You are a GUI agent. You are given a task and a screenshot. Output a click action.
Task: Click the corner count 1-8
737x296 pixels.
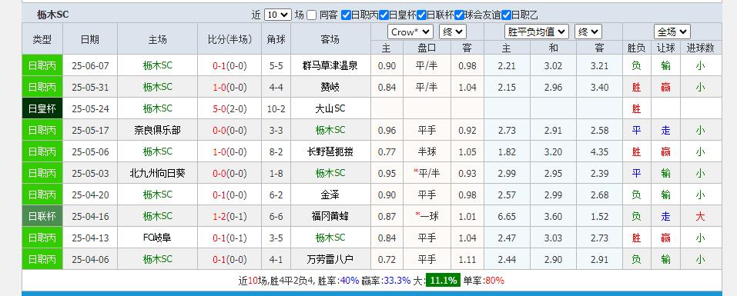[276, 174]
